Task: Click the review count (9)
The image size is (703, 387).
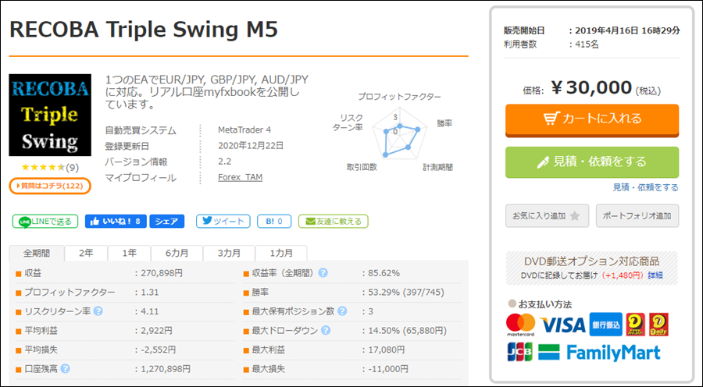Action: coord(72,168)
